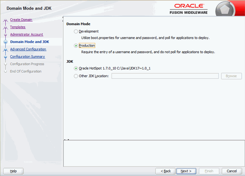Navigate to Administrator Account via sidebar link
The width and height of the screenshot is (245, 176).
[x=26, y=34]
